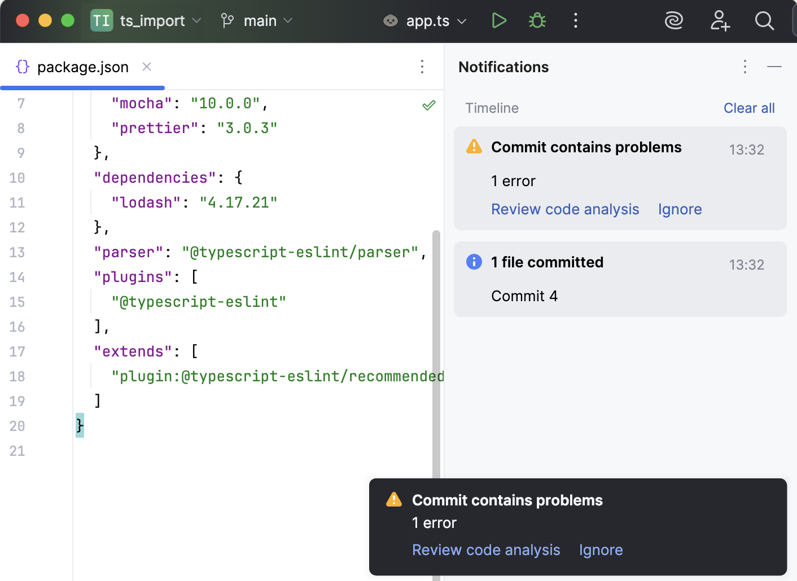Run the app.ts configuration
The height and width of the screenshot is (581, 797).
499,20
